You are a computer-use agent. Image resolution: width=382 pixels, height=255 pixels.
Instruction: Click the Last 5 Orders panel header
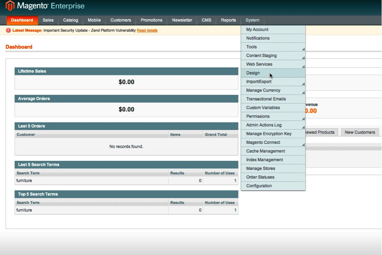click(126, 126)
